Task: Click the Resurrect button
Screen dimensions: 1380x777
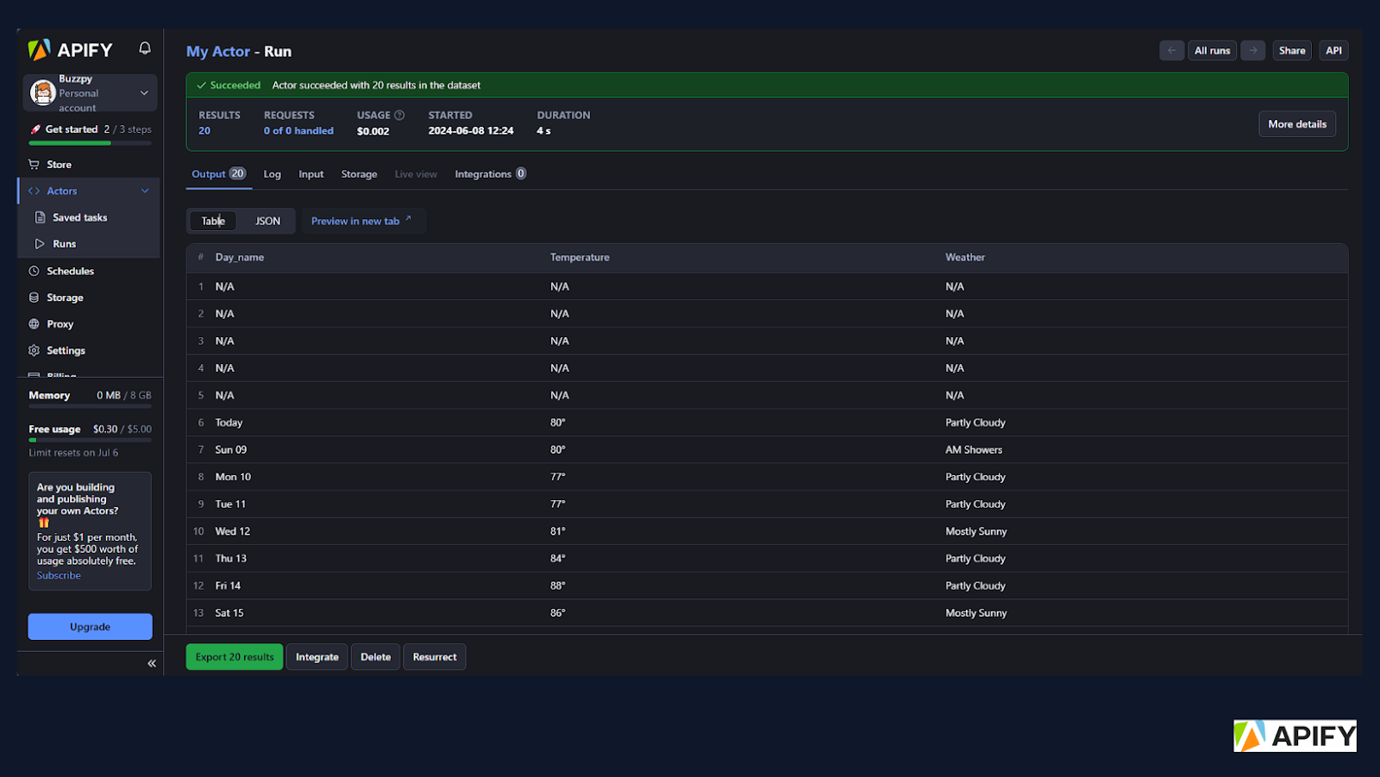Action: pyautogui.click(x=435, y=657)
